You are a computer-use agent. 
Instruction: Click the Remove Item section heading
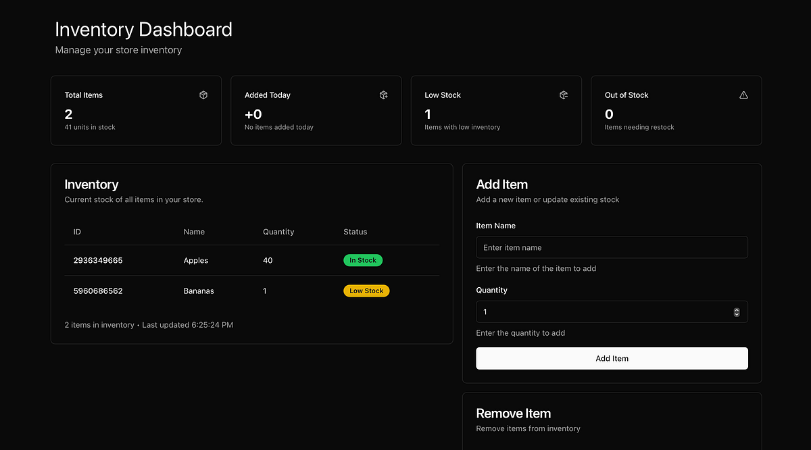coord(513,413)
